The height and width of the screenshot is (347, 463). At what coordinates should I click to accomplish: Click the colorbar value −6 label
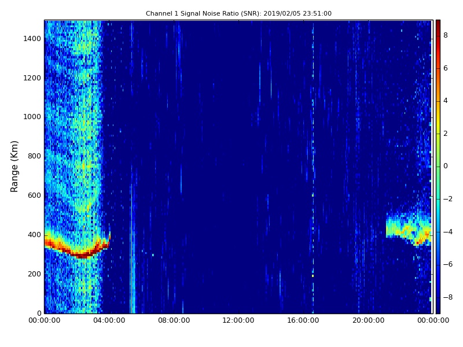[x=448, y=264]
